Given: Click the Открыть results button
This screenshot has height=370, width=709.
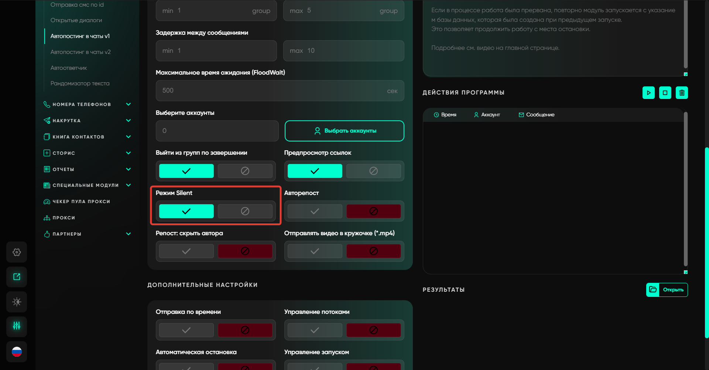Looking at the screenshot, I should coord(667,290).
